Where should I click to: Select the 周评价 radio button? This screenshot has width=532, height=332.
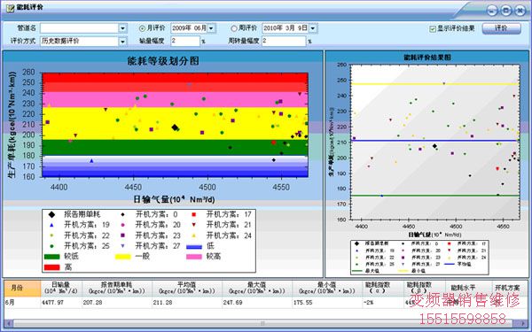pyautogui.click(x=234, y=28)
